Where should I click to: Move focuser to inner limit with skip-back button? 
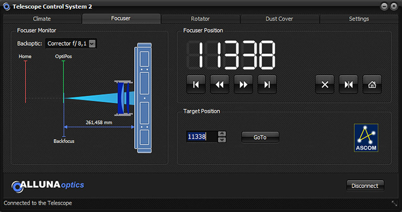196,84
